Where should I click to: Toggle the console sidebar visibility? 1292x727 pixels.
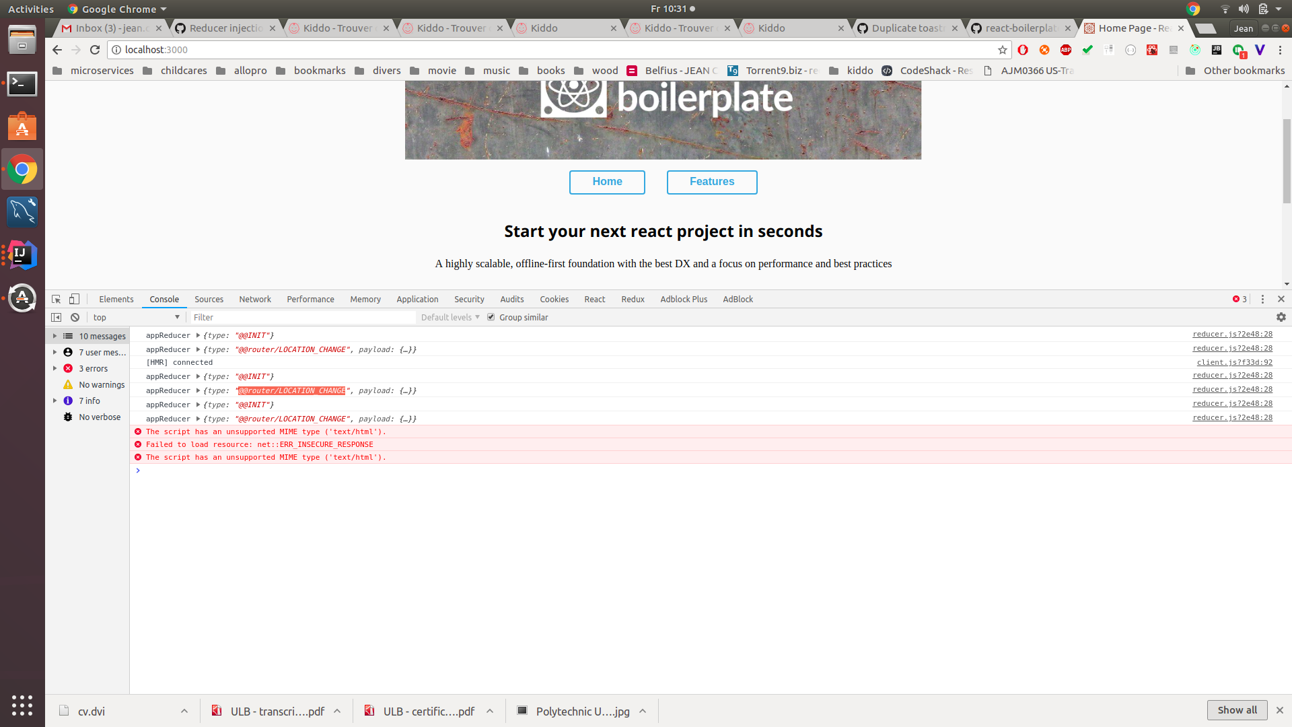(57, 317)
